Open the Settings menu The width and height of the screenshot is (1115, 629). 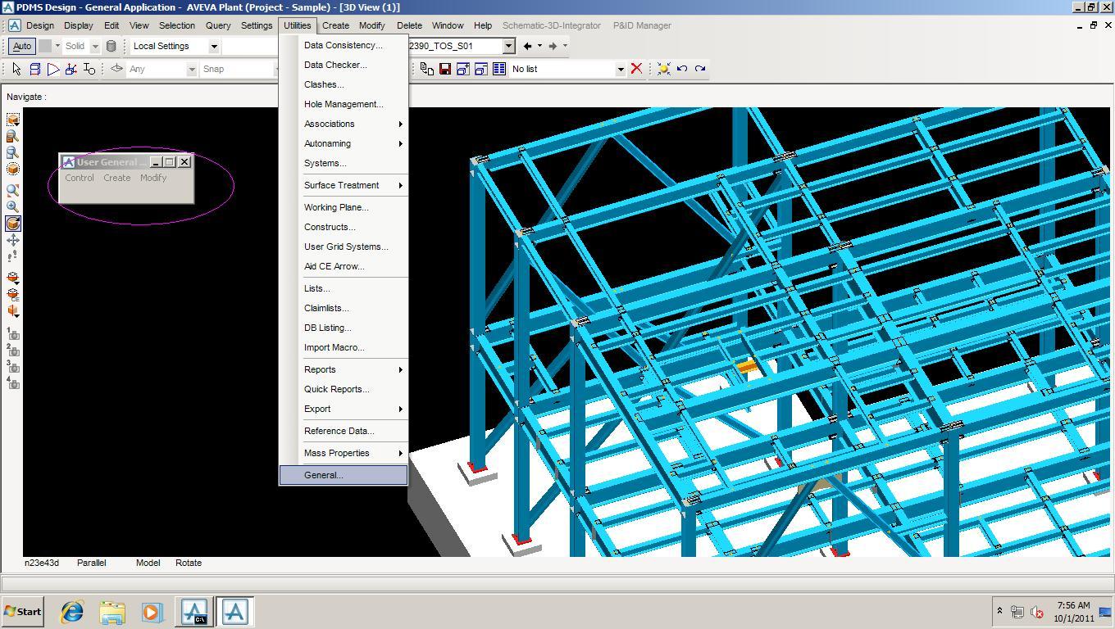click(257, 25)
